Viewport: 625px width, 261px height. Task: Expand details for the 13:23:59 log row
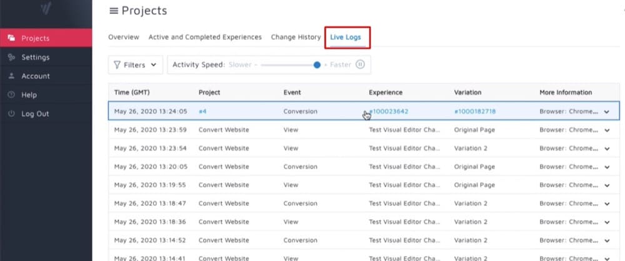pos(607,130)
